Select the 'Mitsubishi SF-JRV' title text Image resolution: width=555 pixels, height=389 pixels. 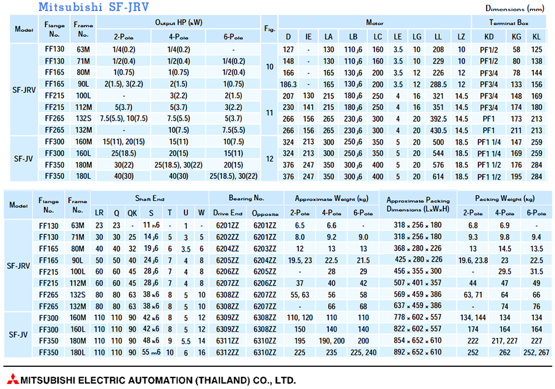tap(87, 7)
